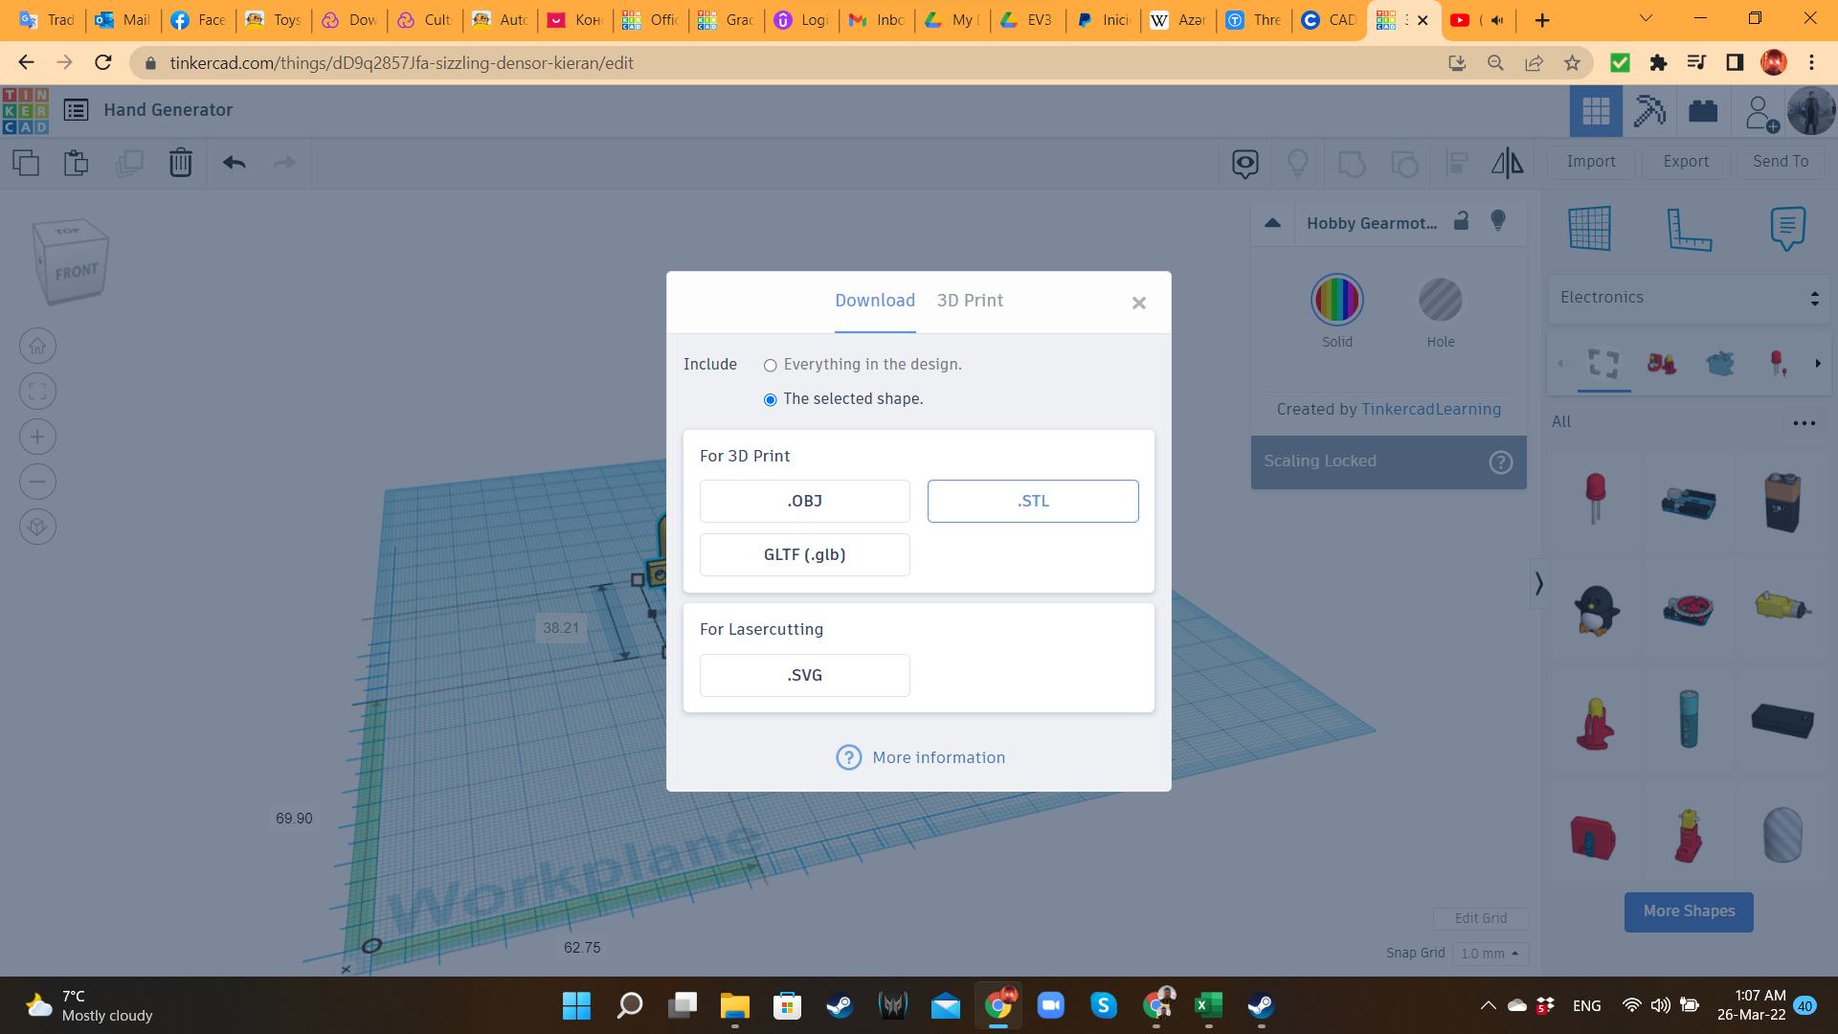Screen dimensions: 1838x1034
Task: Toggle the shape lock icon
Action: point(1461,221)
